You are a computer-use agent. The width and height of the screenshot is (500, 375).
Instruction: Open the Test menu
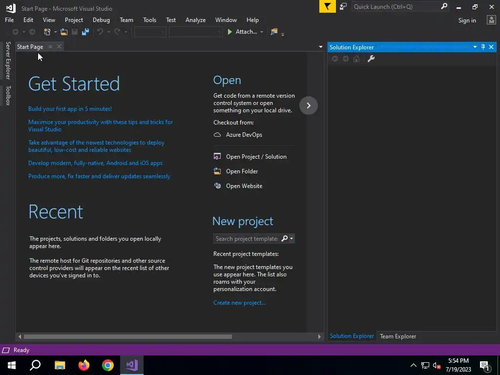click(171, 20)
